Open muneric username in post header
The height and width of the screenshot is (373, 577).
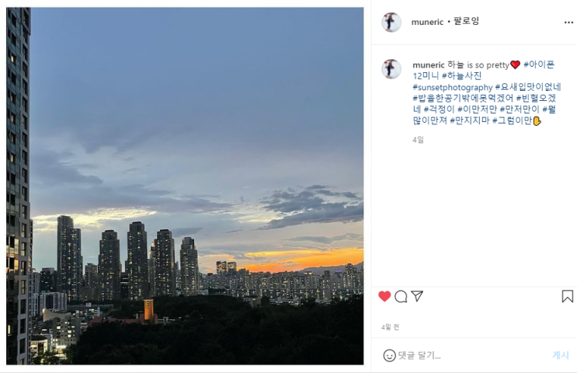click(x=427, y=22)
